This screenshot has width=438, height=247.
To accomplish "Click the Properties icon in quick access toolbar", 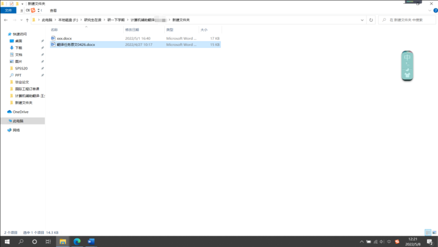I will [x=11, y=4].
